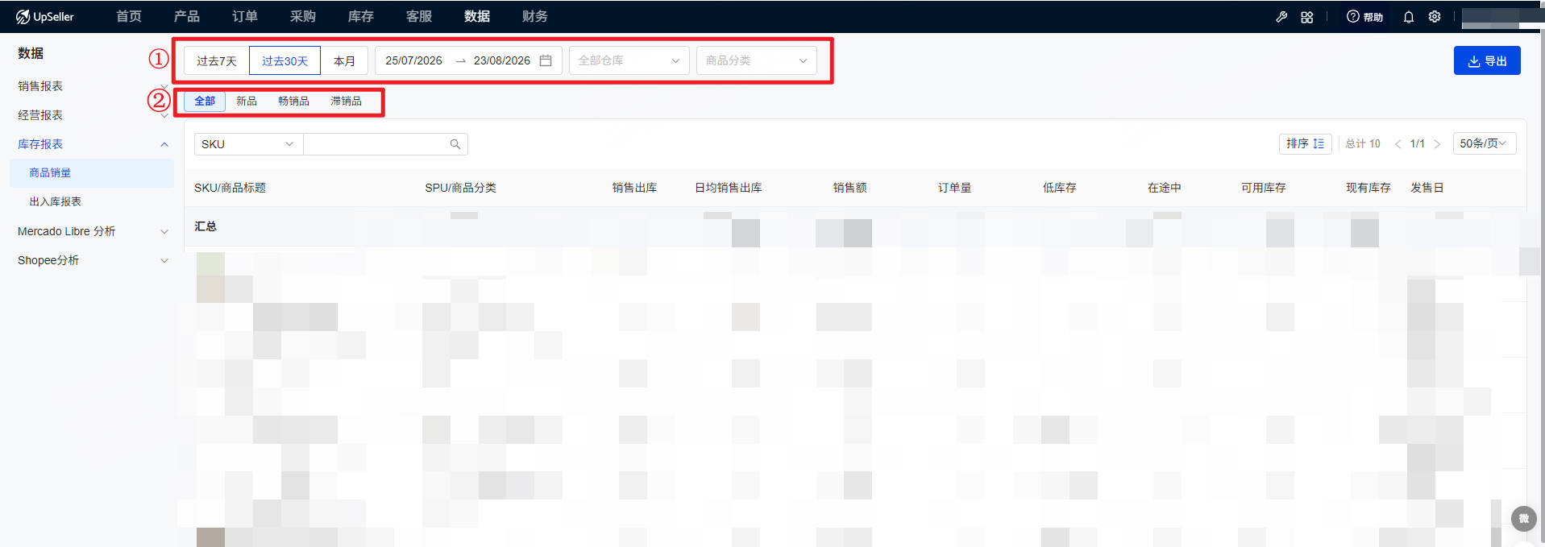Open the notification bell

coord(1409,16)
